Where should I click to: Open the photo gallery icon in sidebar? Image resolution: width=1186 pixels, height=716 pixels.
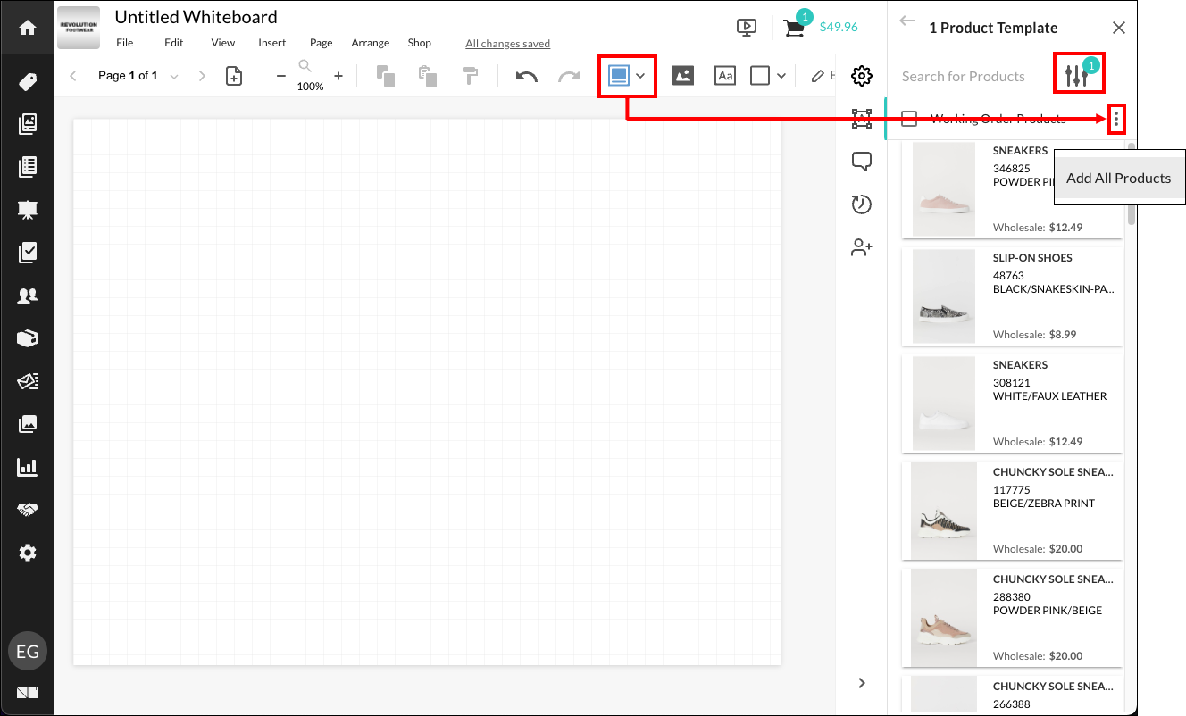tap(28, 424)
